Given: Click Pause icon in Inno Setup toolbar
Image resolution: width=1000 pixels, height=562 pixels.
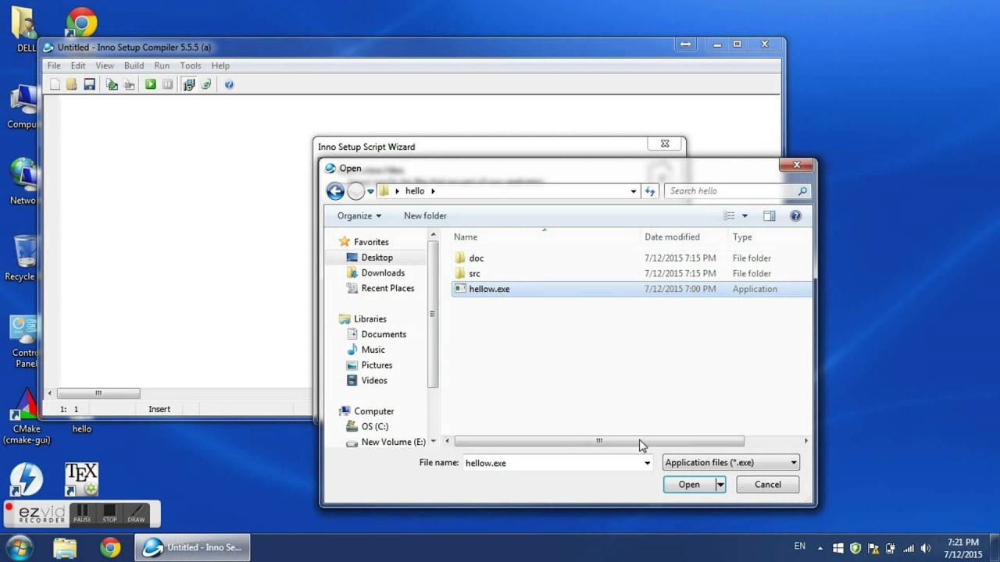Looking at the screenshot, I should click(167, 84).
